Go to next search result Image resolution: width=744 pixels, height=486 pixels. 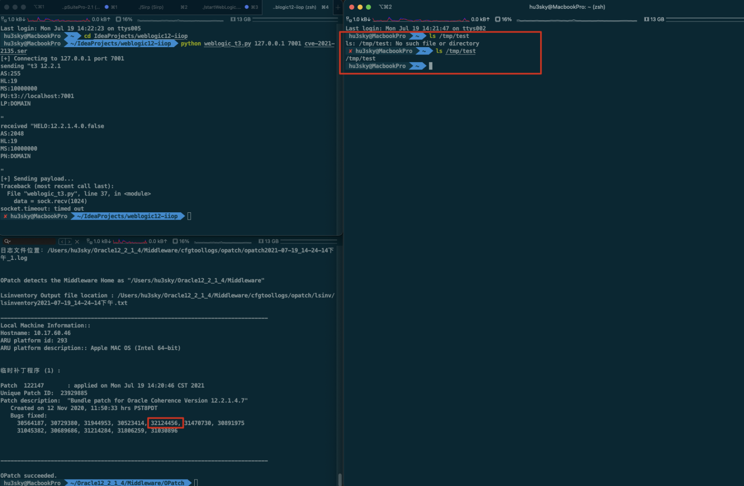click(69, 241)
